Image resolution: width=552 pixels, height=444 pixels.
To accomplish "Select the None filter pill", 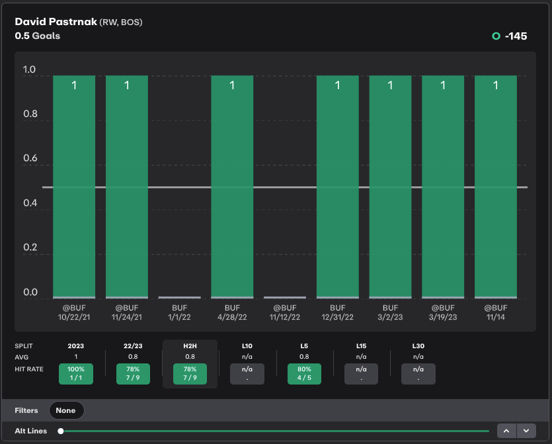I will click(x=65, y=410).
